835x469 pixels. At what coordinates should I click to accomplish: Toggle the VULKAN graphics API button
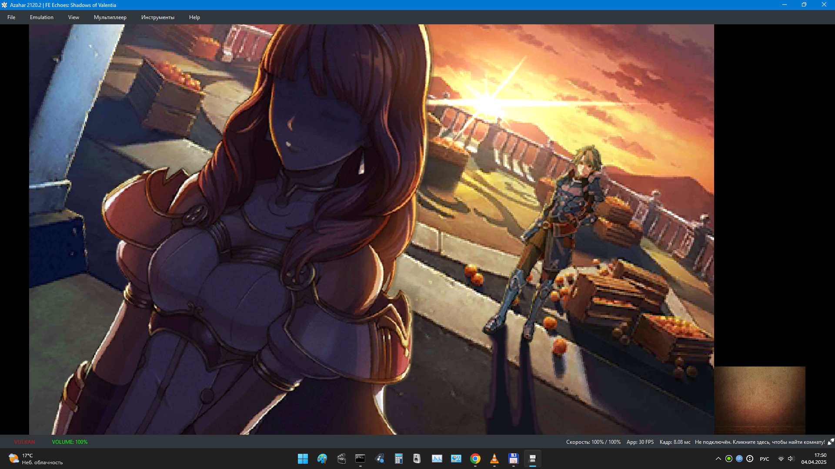24,442
